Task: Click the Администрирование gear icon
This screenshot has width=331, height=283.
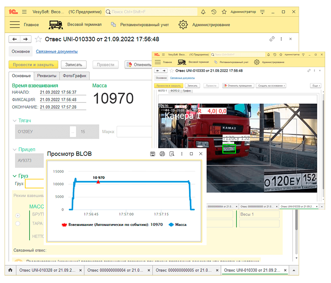Action: click(x=183, y=25)
